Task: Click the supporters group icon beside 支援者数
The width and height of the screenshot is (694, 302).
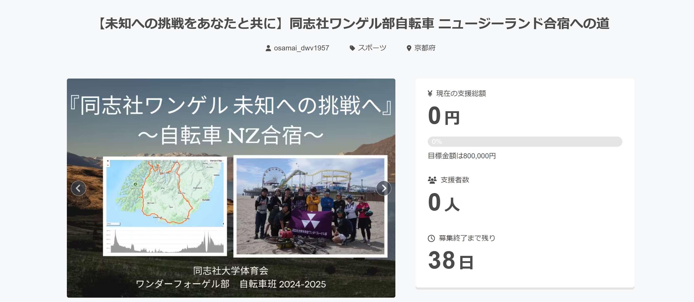Action: (x=432, y=180)
